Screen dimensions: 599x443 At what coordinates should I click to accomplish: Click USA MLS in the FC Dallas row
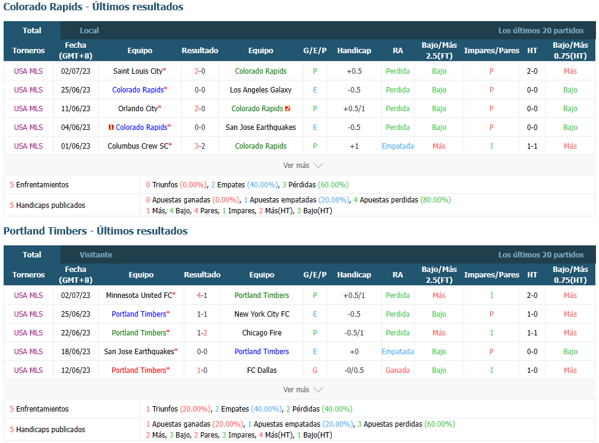coord(28,370)
